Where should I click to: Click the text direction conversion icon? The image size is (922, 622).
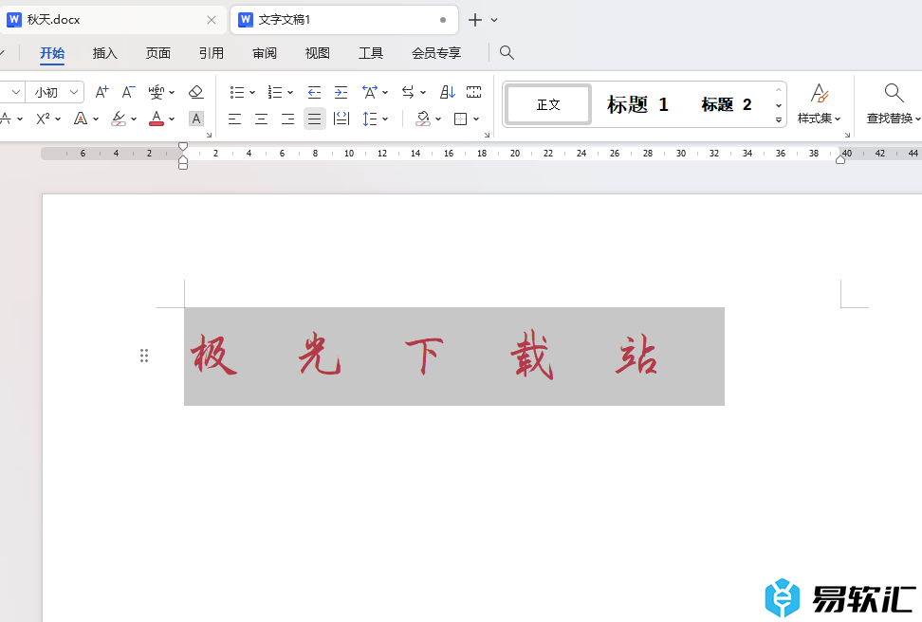click(x=408, y=92)
